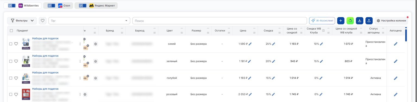
Task: Click the Поиск search field
Action: click(219, 21)
